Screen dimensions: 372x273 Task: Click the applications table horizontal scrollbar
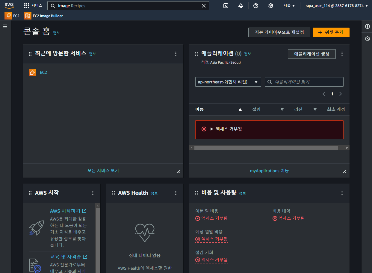pyautogui.click(x=266, y=148)
